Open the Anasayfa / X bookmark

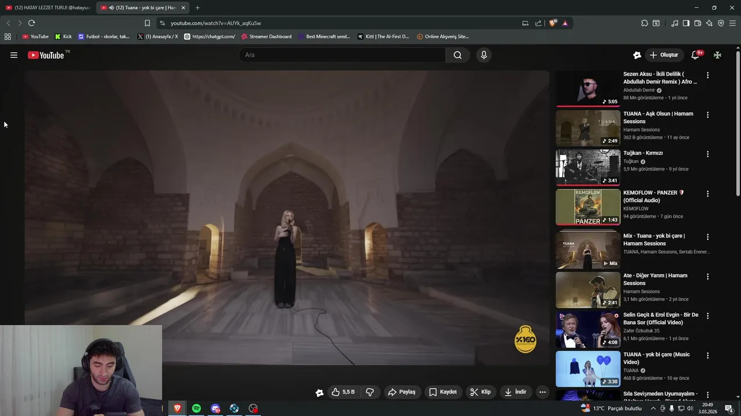(x=157, y=36)
